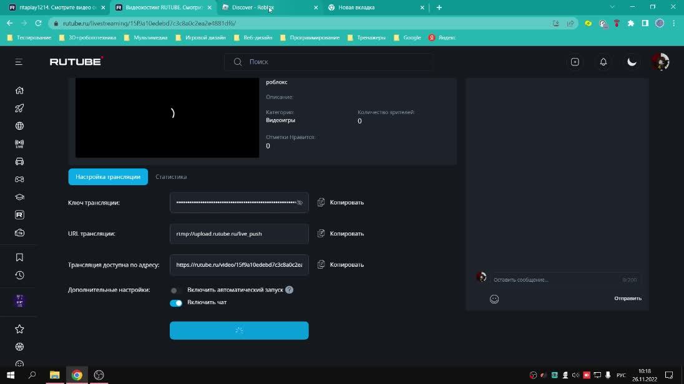Open notifications bell

coord(603,62)
